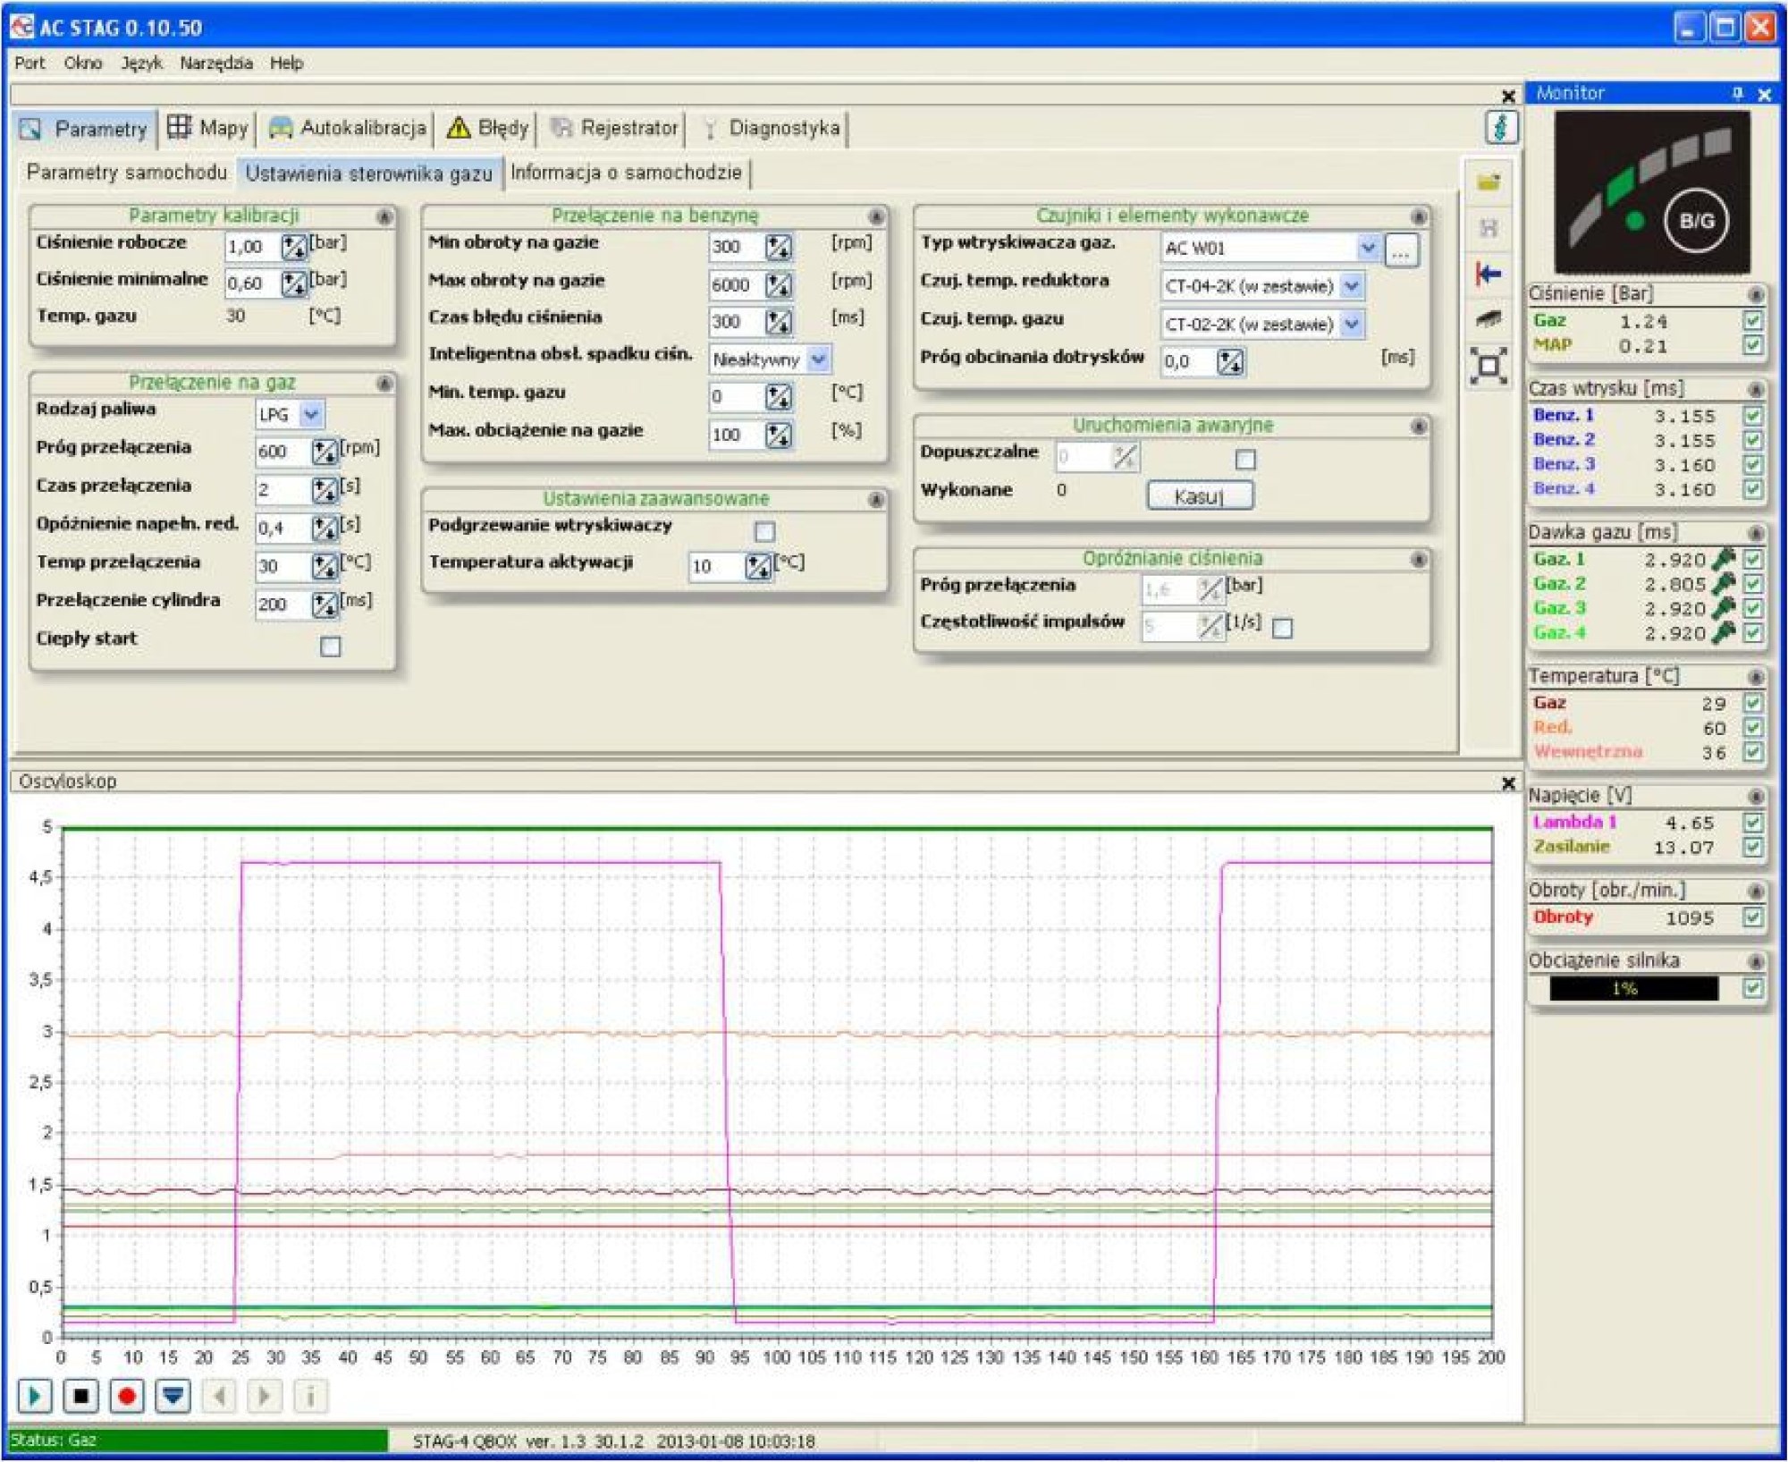This screenshot has width=1788, height=1462.
Task: Close the parameters panel with the X
Action: point(1508,96)
